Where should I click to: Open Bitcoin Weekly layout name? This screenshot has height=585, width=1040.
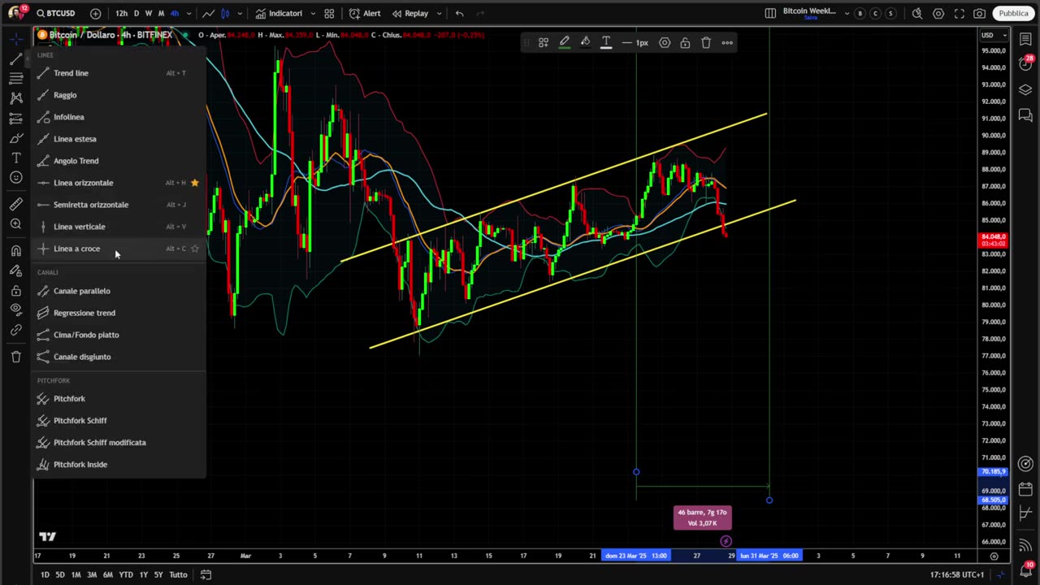pos(809,13)
